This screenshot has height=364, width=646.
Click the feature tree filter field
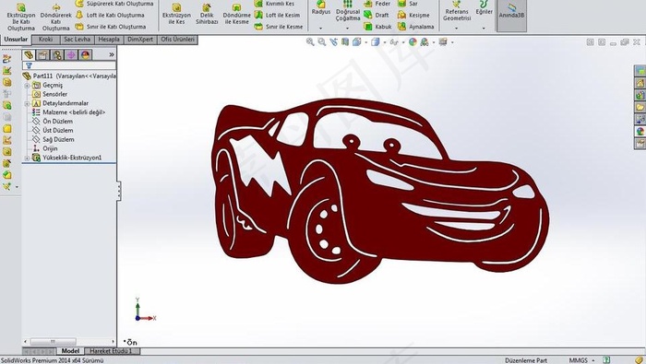pyautogui.click(x=69, y=65)
